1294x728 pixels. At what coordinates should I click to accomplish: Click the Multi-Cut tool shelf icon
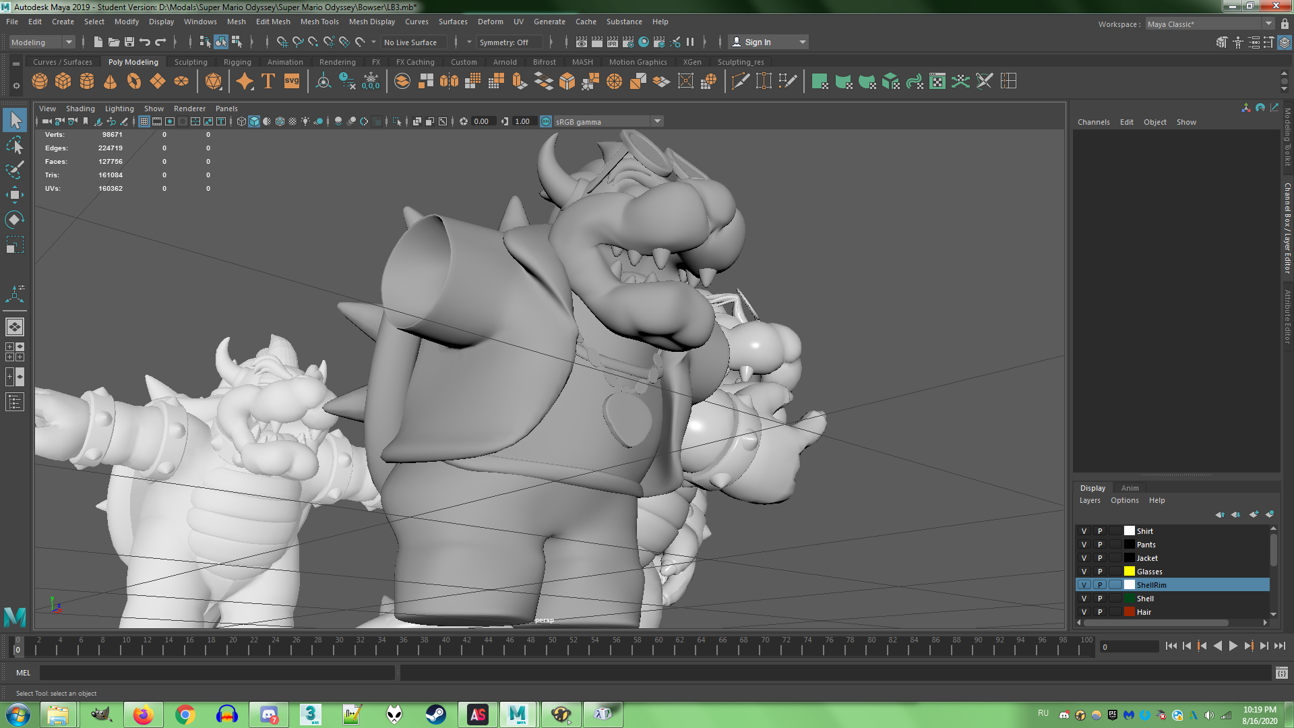click(x=741, y=82)
